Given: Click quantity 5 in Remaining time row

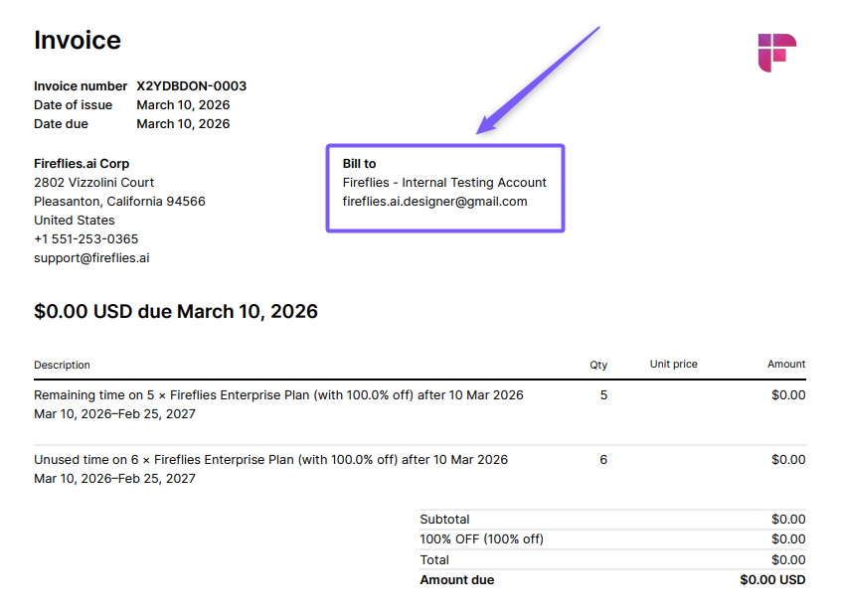Looking at the screenshot, I should point(603,395).
